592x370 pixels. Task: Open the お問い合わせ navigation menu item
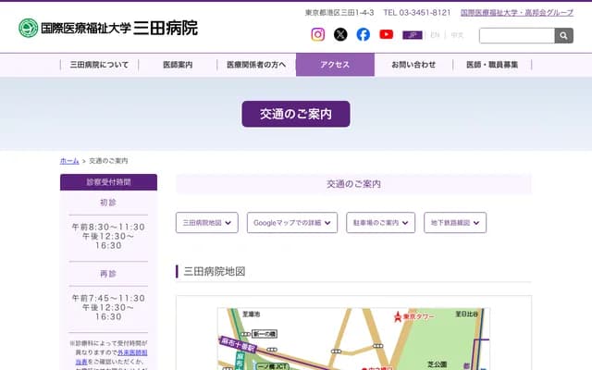[x=413, y=65]
